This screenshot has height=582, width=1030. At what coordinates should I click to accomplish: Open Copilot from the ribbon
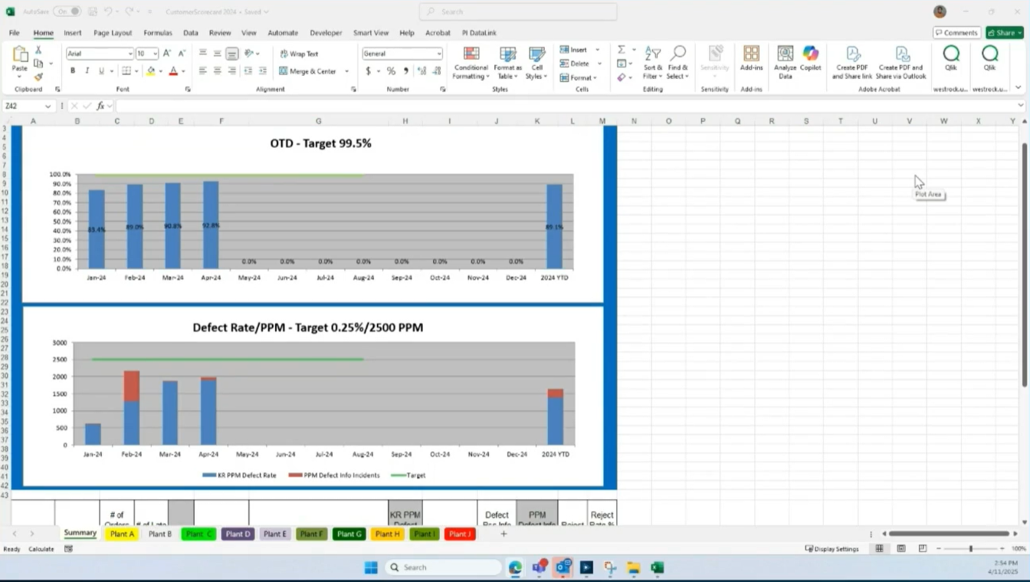810,58
